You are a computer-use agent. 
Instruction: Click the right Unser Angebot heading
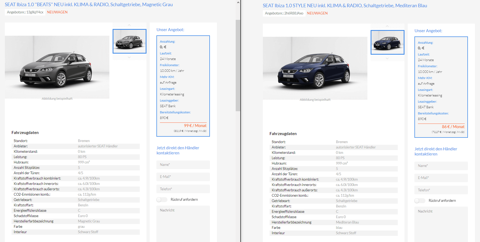click(x=428, y=31)
